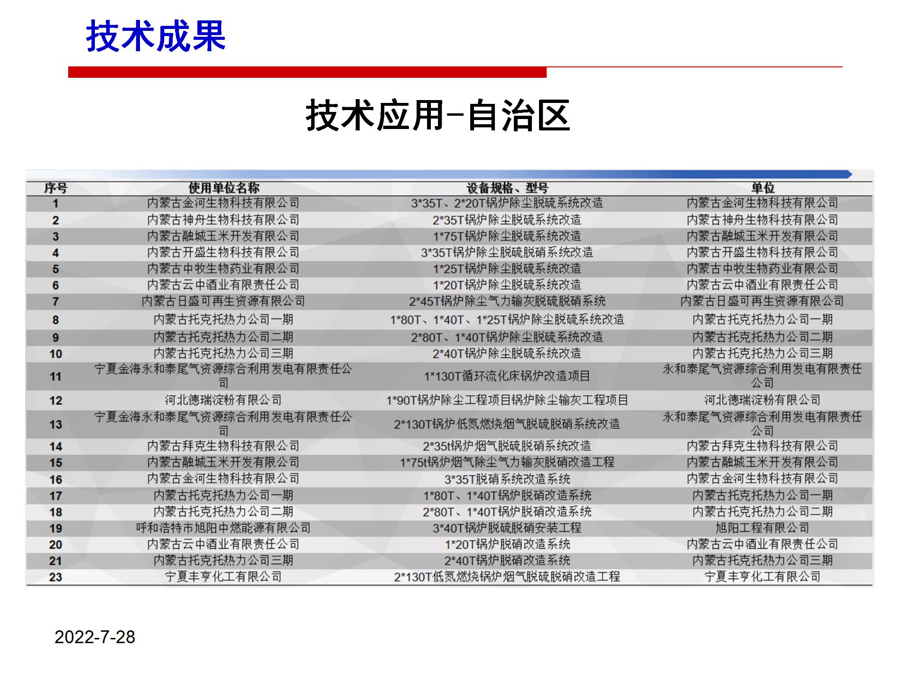Click the date text 2022-7-28
The width and height of the screenshot is (911, 683).
(x=95, y=637)
